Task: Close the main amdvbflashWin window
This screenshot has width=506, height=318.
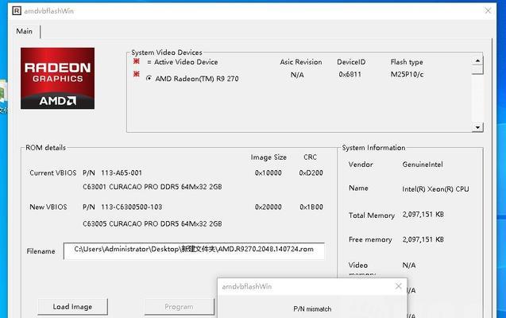Action: [x=488, y=10]
